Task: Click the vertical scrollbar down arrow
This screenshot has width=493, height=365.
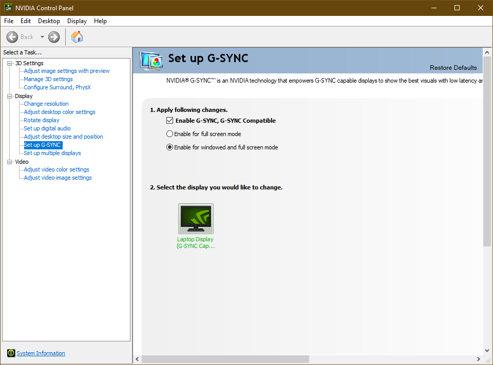Action: tap(487, 350)
